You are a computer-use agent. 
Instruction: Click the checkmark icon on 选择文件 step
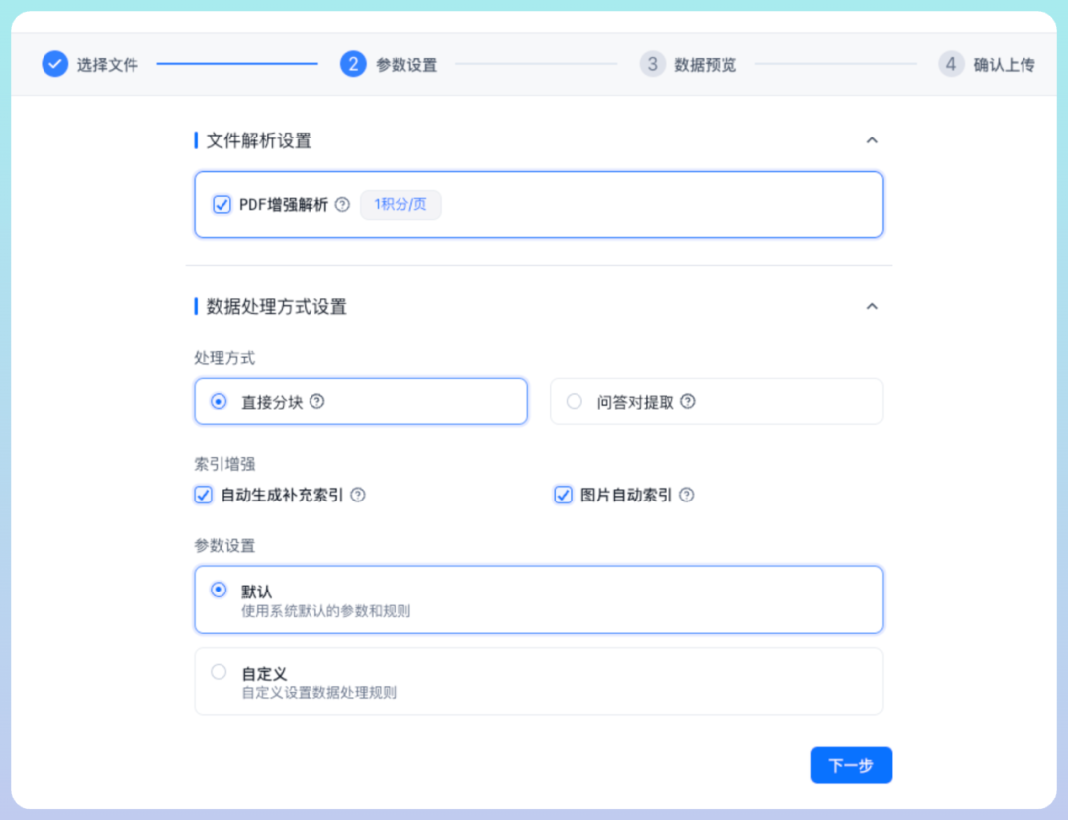pyautogui.click(x=55, y=63)
